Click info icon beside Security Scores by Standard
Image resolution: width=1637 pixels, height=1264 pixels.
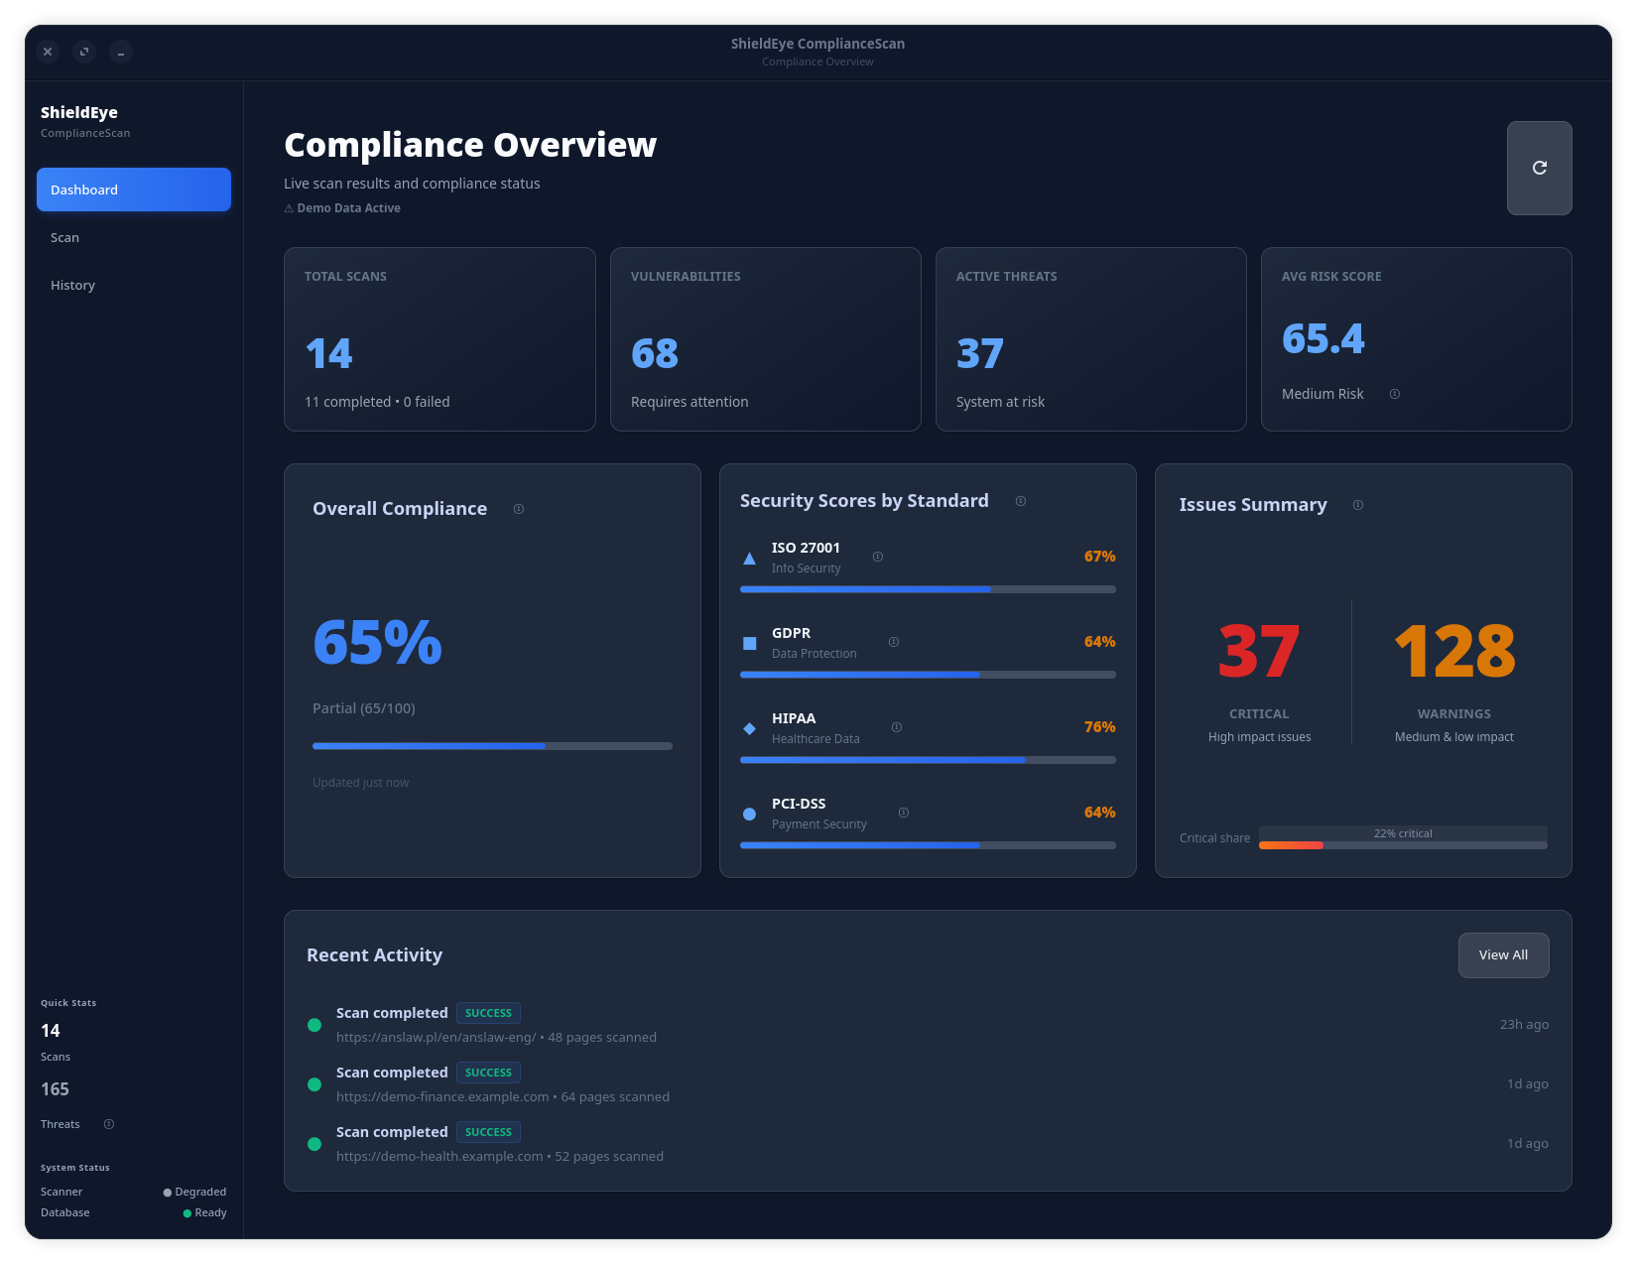(1021, 501)
